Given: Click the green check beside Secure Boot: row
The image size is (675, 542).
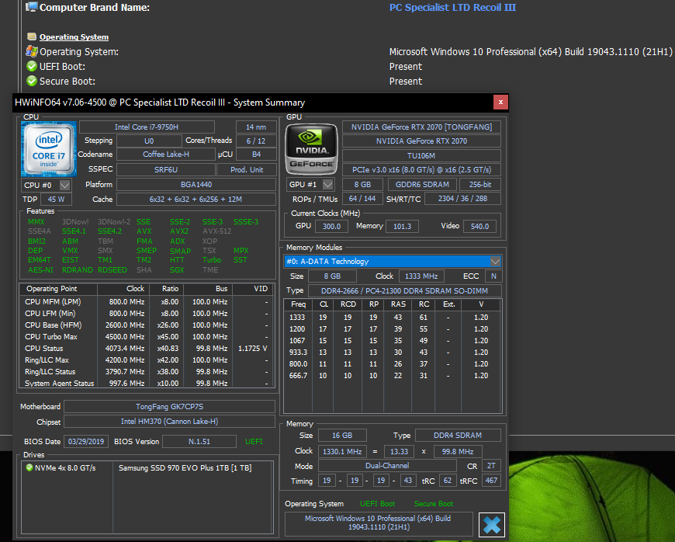Looking at the screenshot, I should coord(32,81).
